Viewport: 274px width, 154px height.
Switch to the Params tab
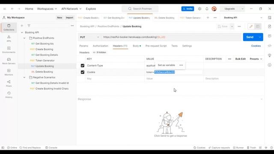(84, 46)
